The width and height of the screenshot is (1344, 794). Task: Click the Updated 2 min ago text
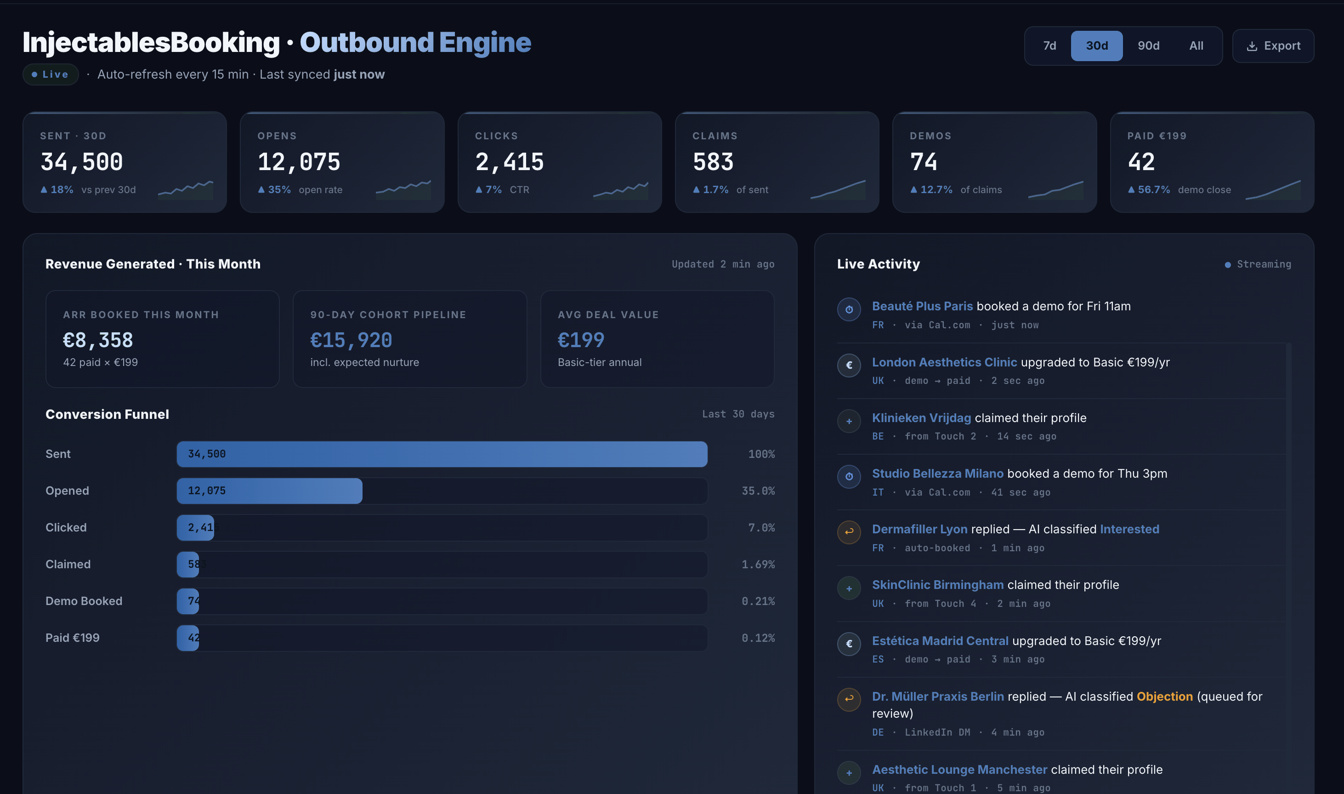pyautogui.click(x=723, y=264)
